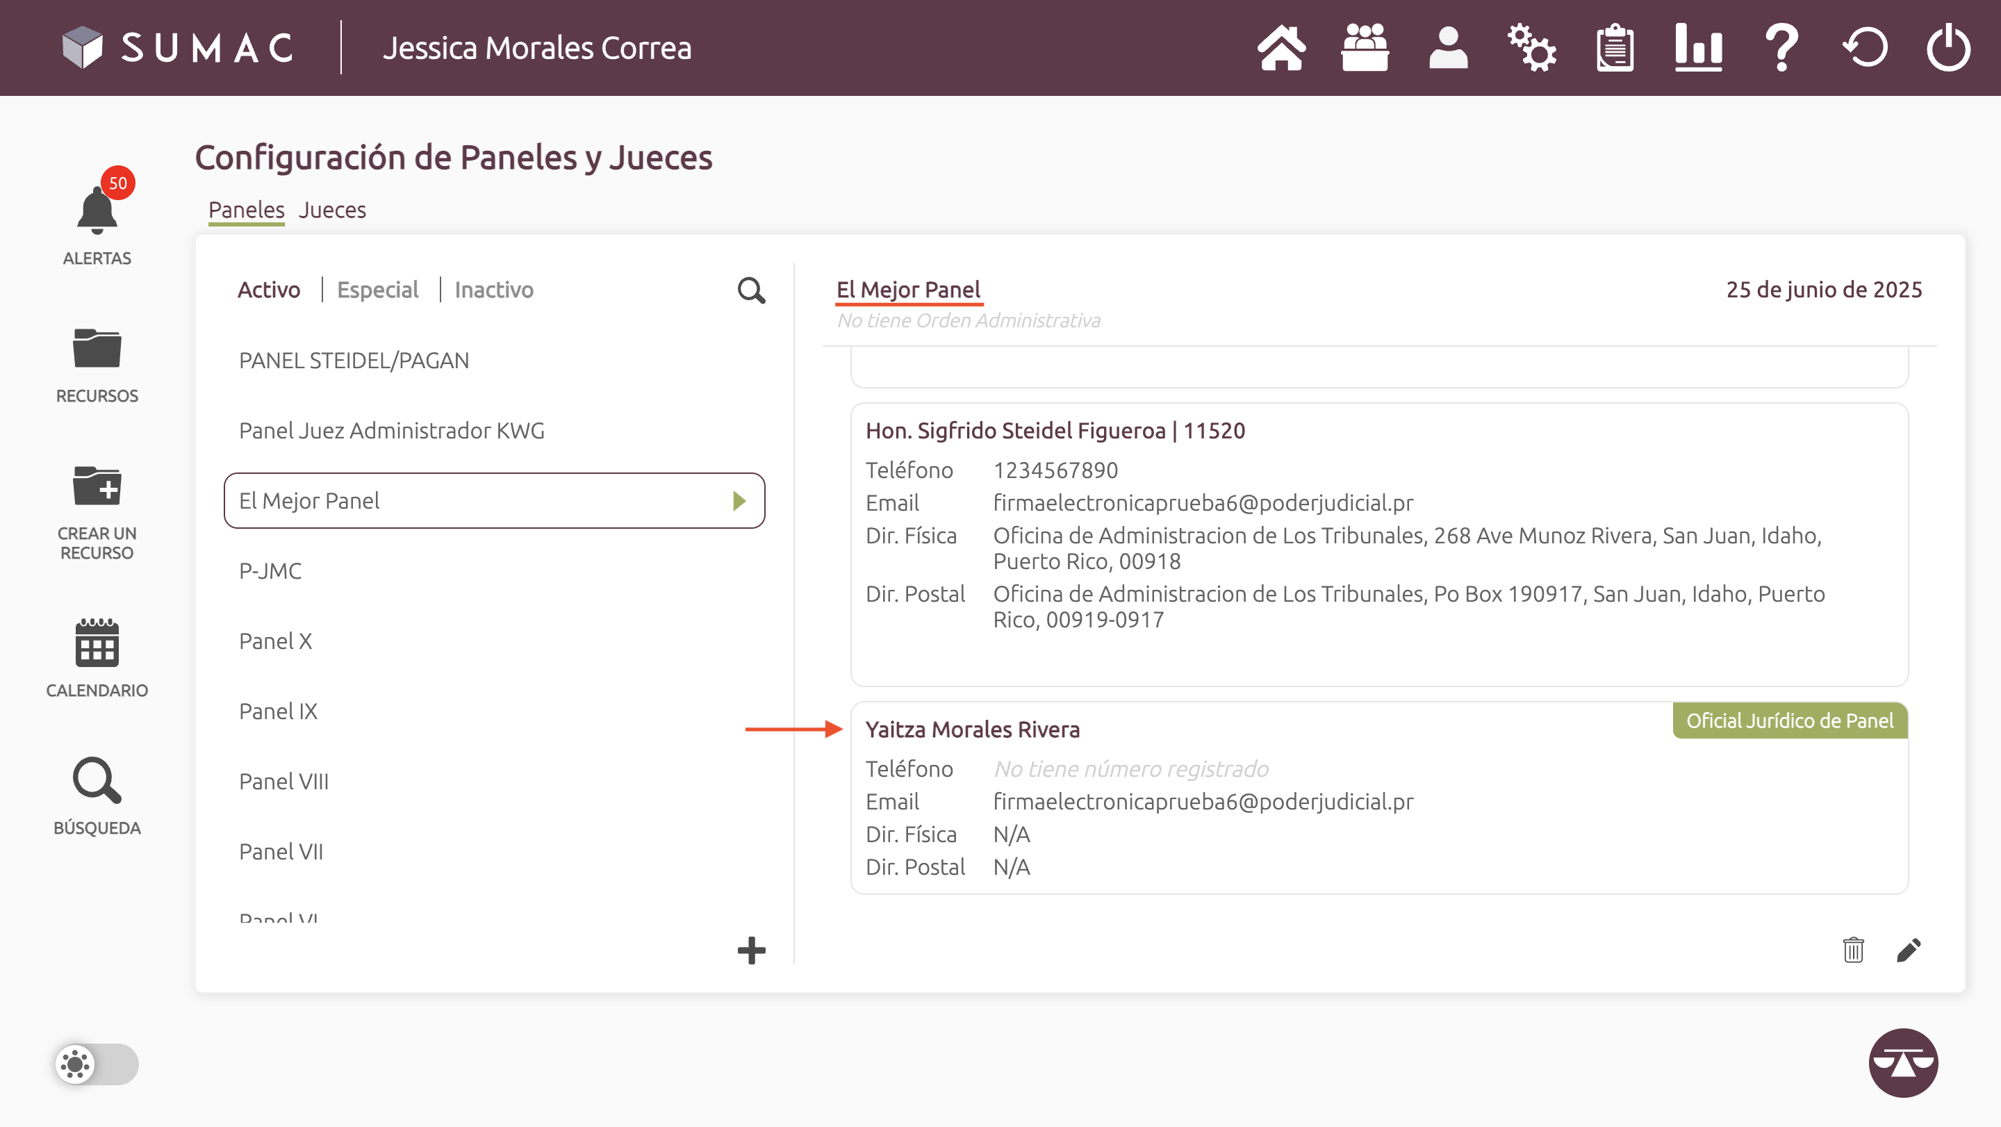Switch to the Jueces tab
The width and height of the screenshot is (2001, 1127).
click(x=331, y=210)
